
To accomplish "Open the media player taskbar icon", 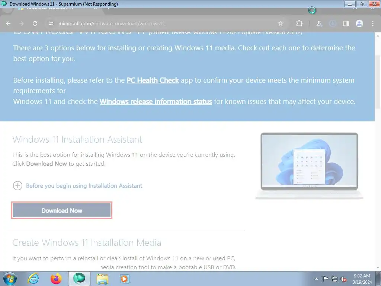I will [125, 279].
